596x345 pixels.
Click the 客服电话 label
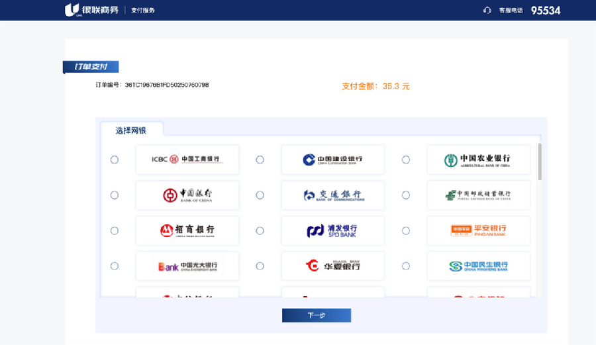tap(511, 10)
